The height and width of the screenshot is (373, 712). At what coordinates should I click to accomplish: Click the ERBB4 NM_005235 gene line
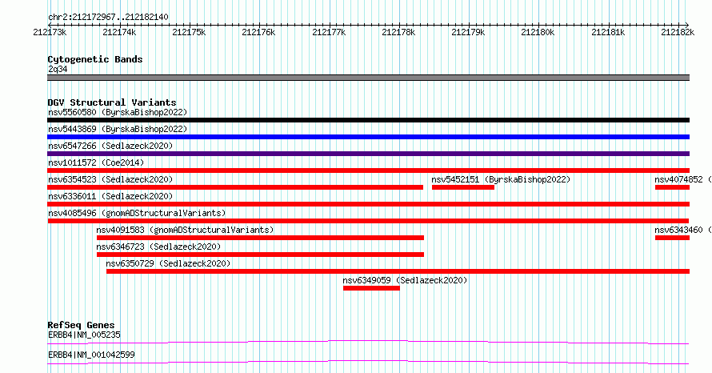[368, 342]
